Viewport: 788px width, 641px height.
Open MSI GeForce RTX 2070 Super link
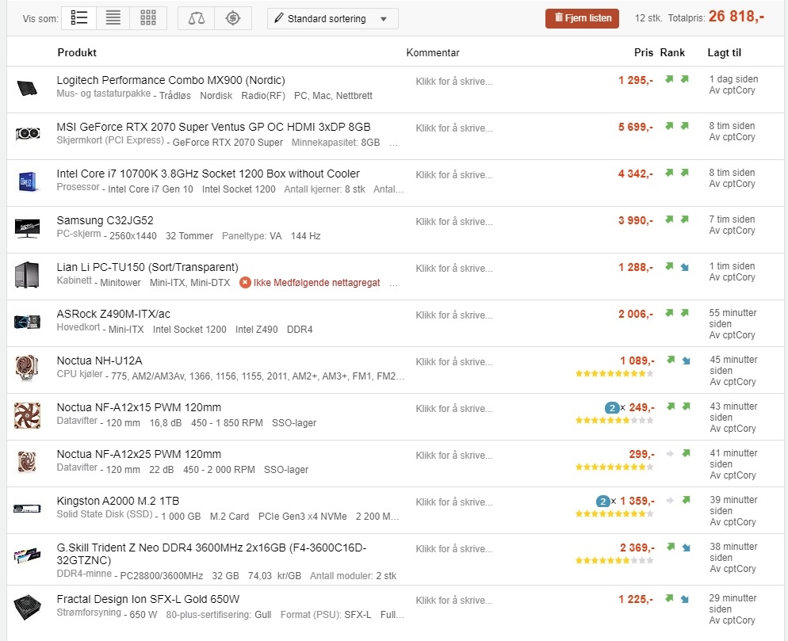coord(213,127)
